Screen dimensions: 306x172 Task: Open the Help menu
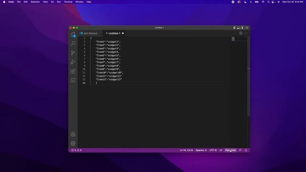[x=88, y=2]
